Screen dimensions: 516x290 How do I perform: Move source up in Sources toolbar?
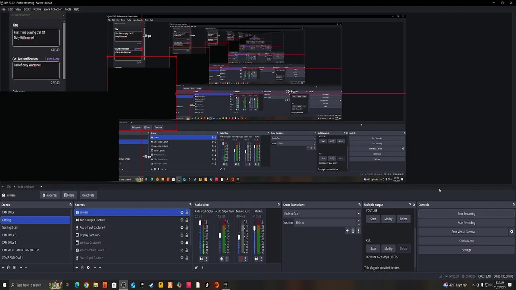coord(95,267)
